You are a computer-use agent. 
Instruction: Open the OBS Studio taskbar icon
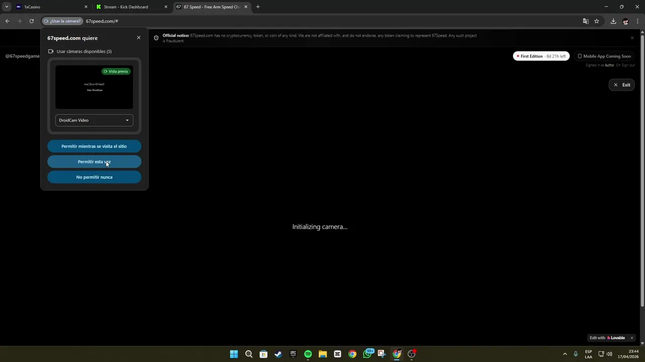[412, 354]
